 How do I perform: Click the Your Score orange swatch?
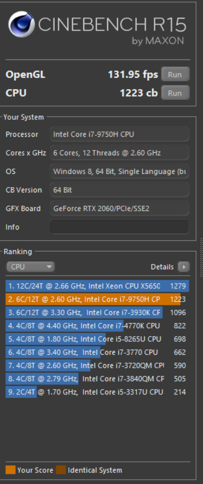click(x=10, y=470)
